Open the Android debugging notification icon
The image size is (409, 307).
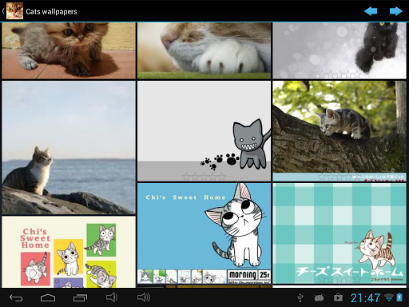click(x=319, y=297)
